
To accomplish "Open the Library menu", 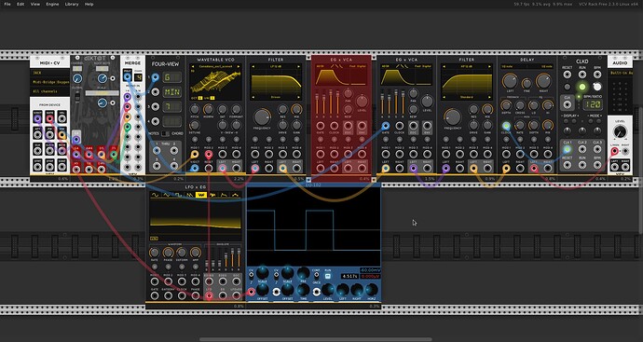I will pyautogui.click(x=72, y=4).
